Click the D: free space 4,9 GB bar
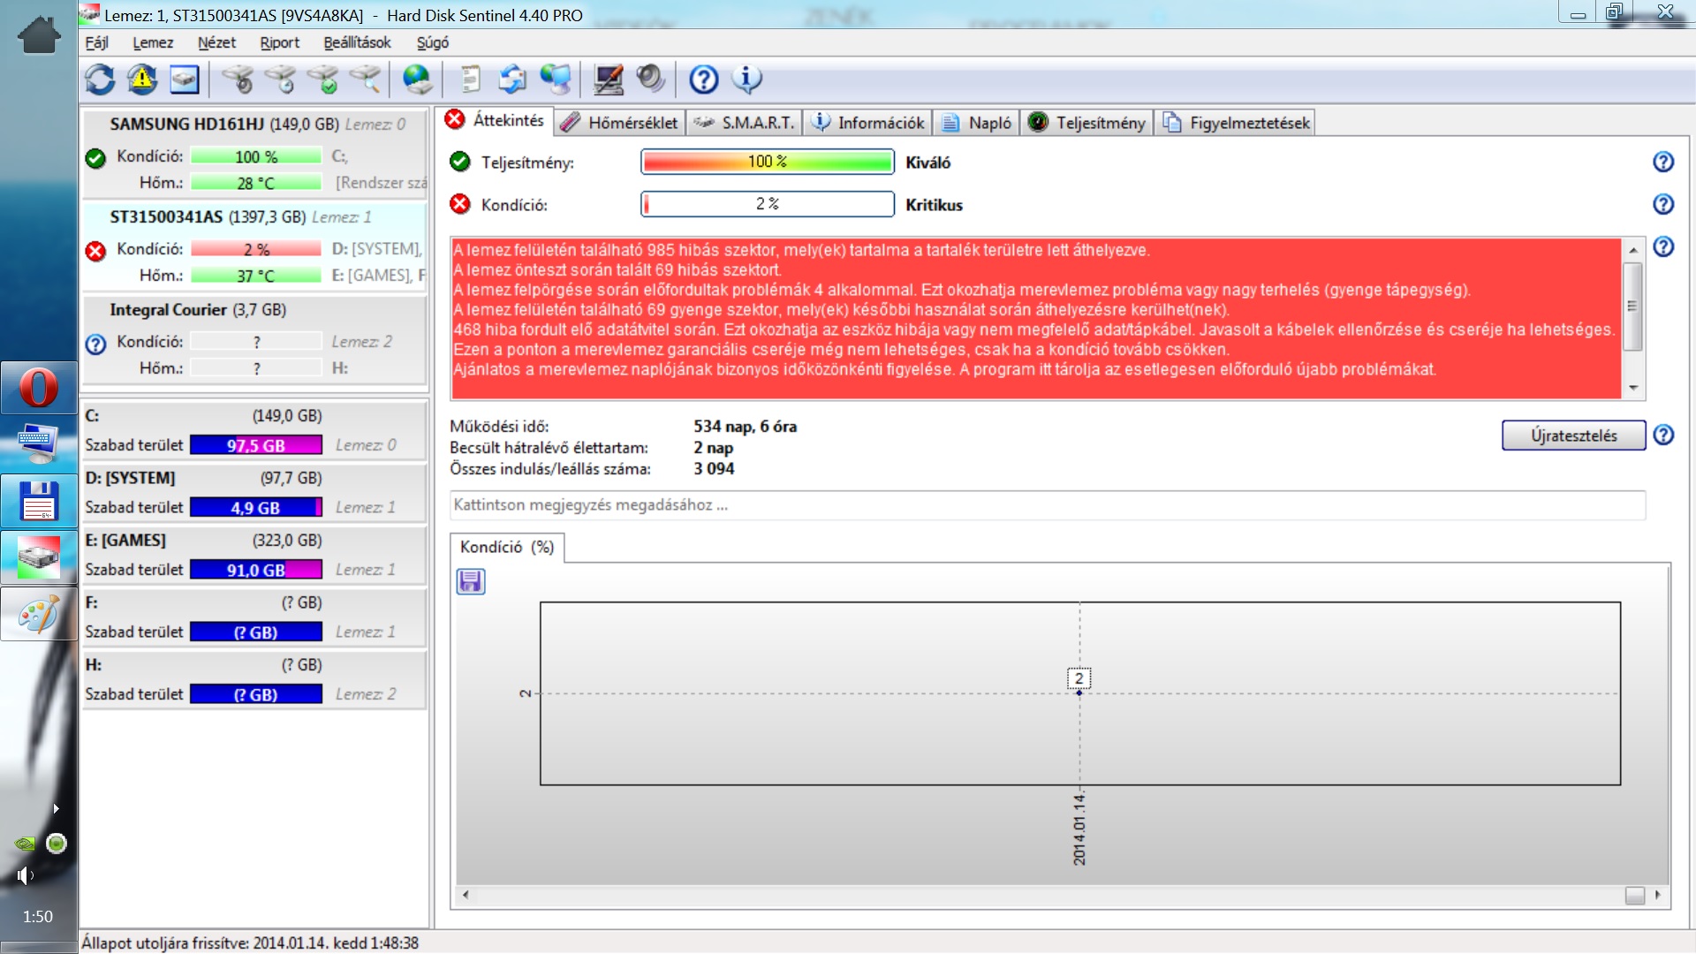 click(256, 508)
